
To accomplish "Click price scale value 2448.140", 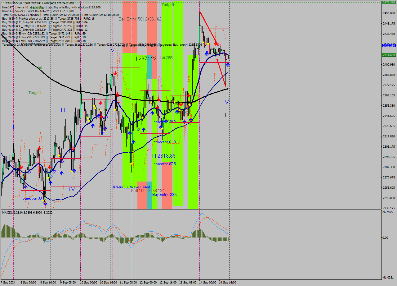I will tap(389, 24).
